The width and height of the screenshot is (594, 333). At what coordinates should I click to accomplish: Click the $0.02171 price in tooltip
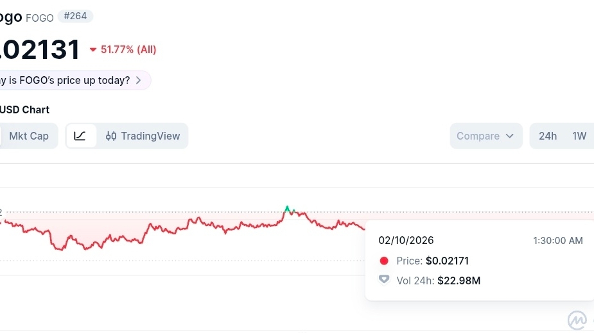(x=447, y=261)
